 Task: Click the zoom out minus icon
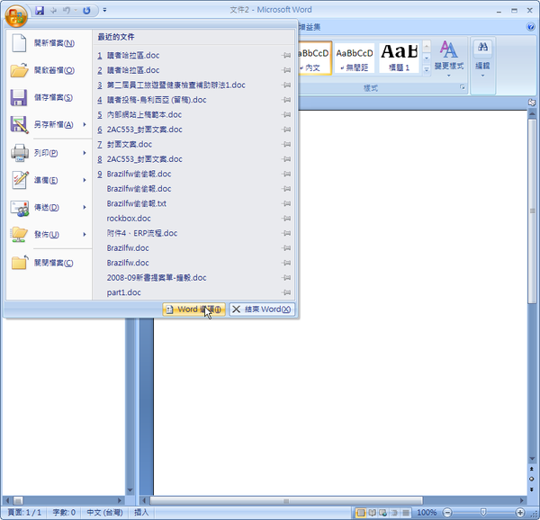(x=447, y=513)
